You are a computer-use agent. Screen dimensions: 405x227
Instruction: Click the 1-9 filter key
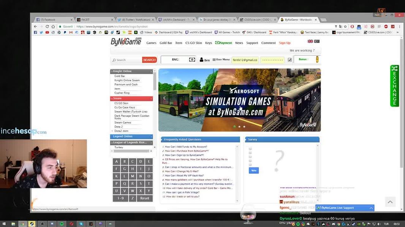[x=120, y=198]
